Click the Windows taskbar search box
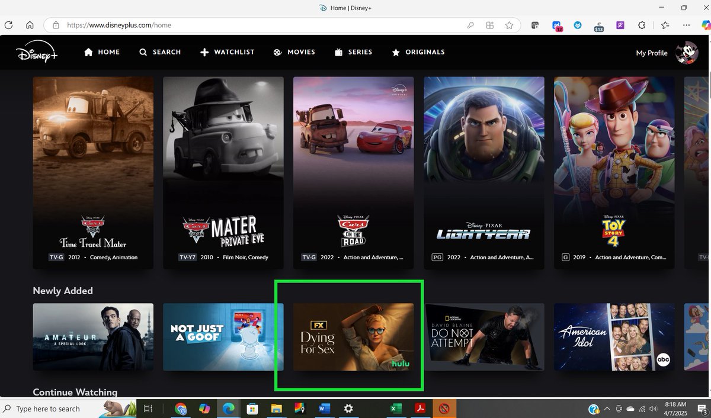 pos(68,409)
